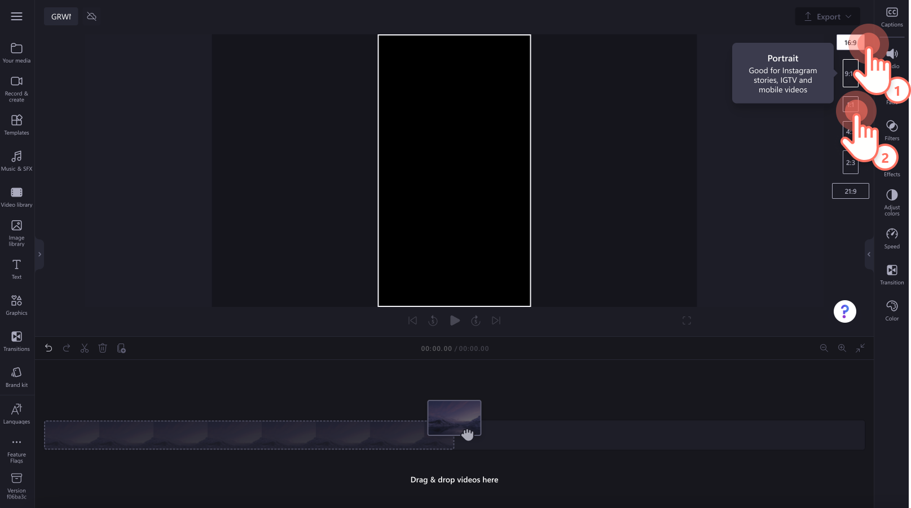This screenshot has width=911, height=508.
Task: Click the Version f06ba3c item
Action: 17,486
